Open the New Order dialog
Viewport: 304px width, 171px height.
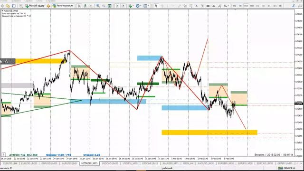pos(35,6)
